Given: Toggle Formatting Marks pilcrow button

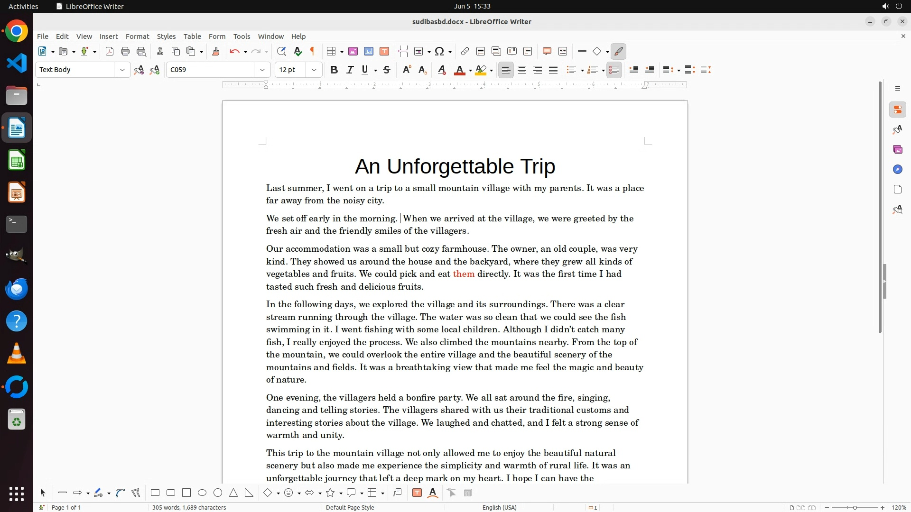Looking at the screenshot, I should point(313,52).
